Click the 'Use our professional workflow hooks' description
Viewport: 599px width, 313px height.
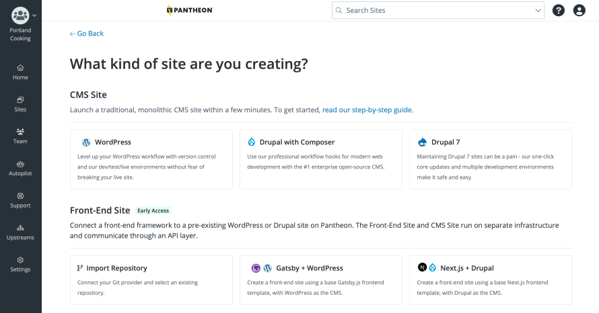click(x=316, y=162)
